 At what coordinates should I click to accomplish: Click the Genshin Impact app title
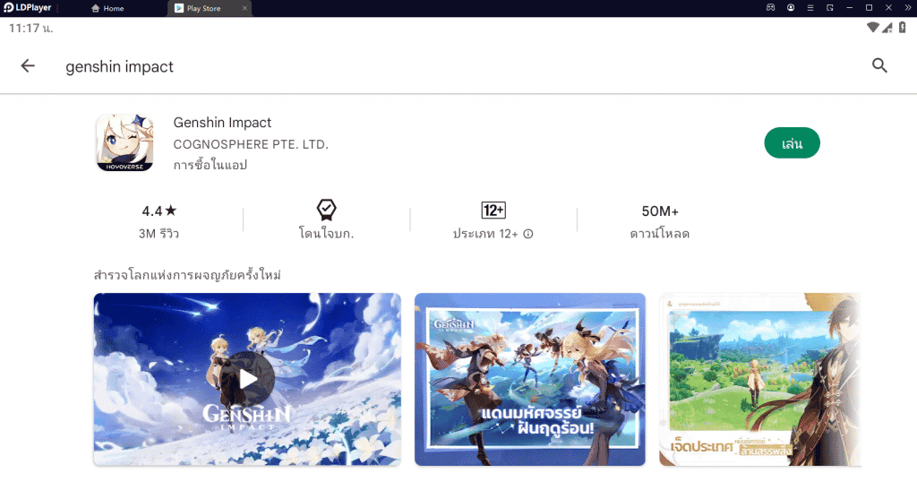pos(222,122)
